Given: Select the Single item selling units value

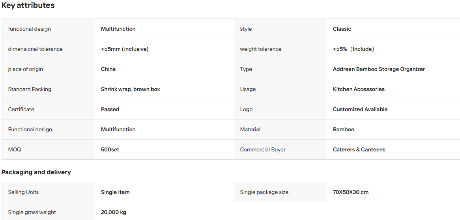Looking at the screenshot, I should coord(115,192).
